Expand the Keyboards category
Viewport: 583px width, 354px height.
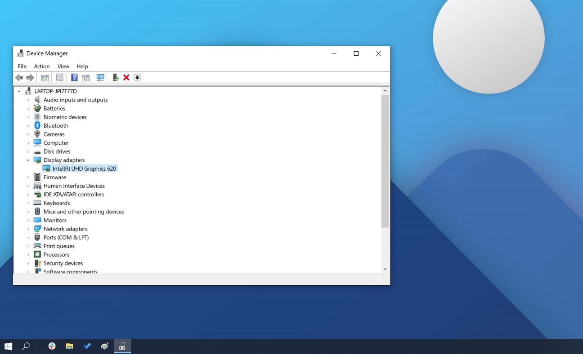click(28, 203)
